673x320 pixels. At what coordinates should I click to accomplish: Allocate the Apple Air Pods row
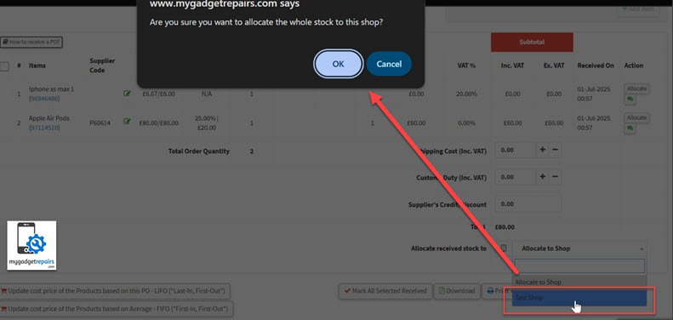636,117
